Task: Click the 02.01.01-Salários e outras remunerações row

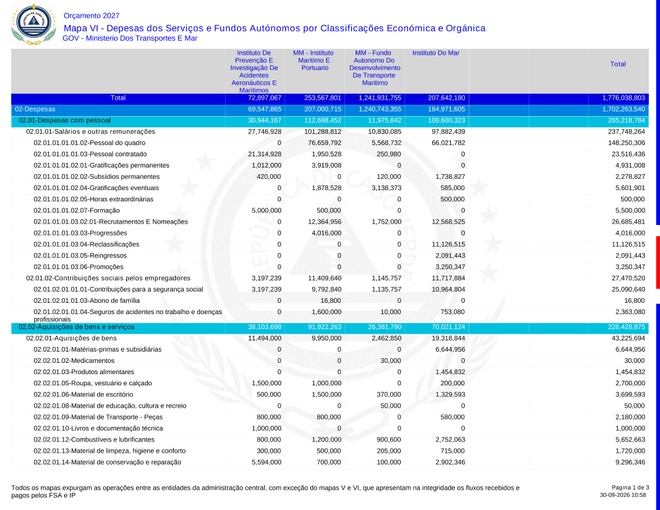Action: (329, 132)
